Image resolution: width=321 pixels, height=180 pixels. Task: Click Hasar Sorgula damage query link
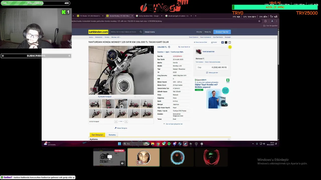(x=121, y=128)
